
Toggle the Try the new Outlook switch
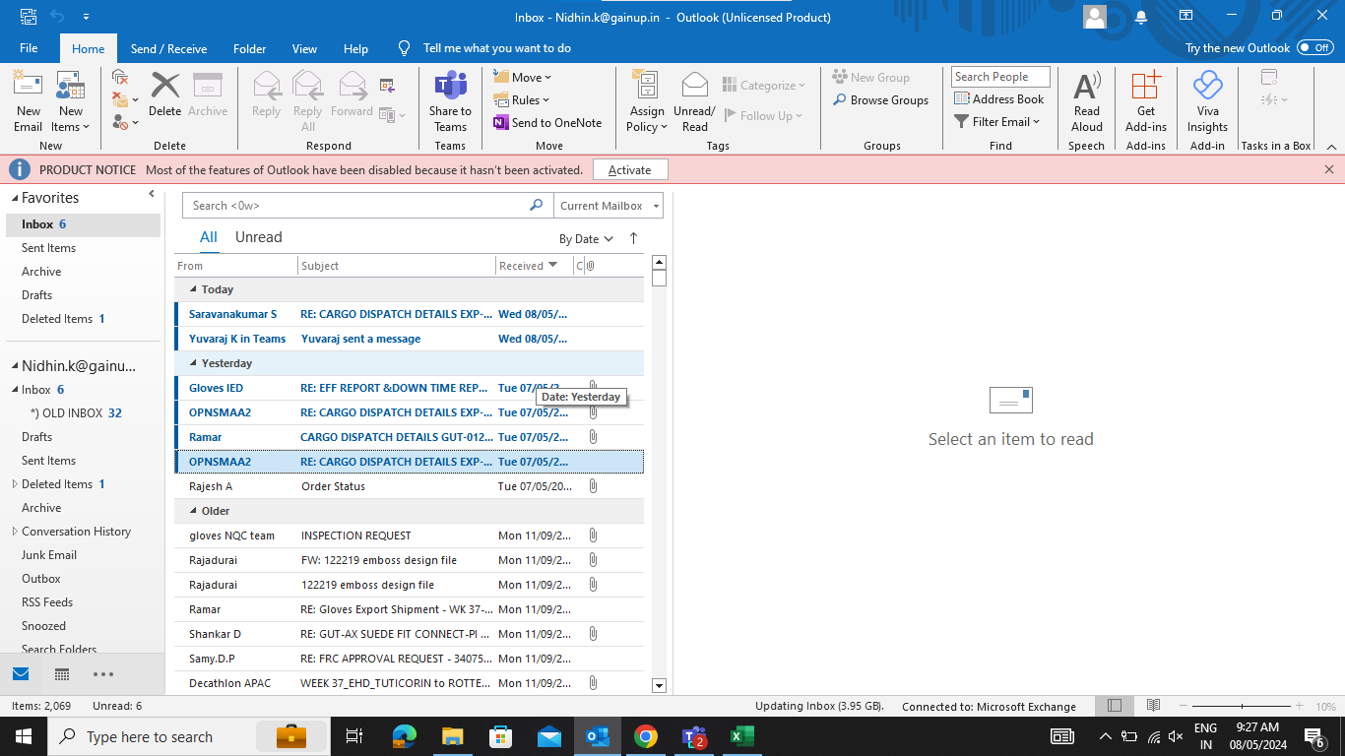(1314, 47)
